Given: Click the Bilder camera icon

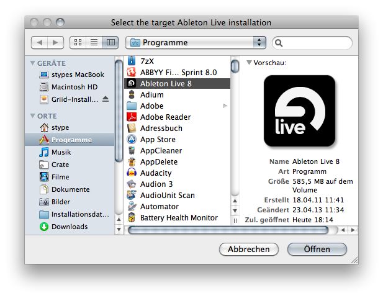Looking at the screenshot, I should pyautogui.click(x=44, y=202).
